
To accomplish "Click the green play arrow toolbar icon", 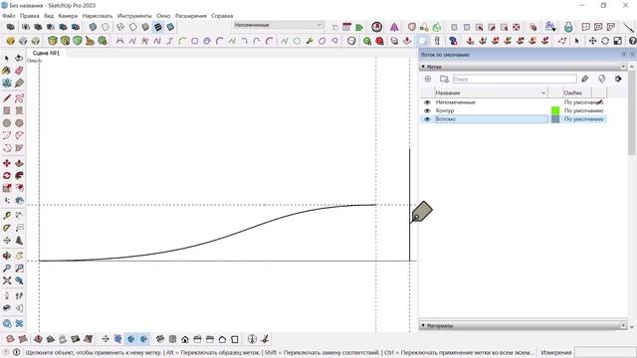I will pyautogui.click(x=359, y=27).
